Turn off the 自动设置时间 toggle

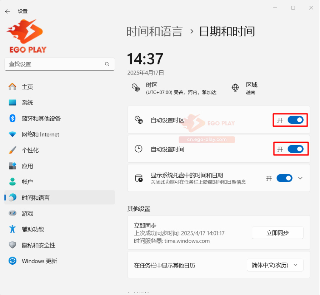[x=295, y=149]
